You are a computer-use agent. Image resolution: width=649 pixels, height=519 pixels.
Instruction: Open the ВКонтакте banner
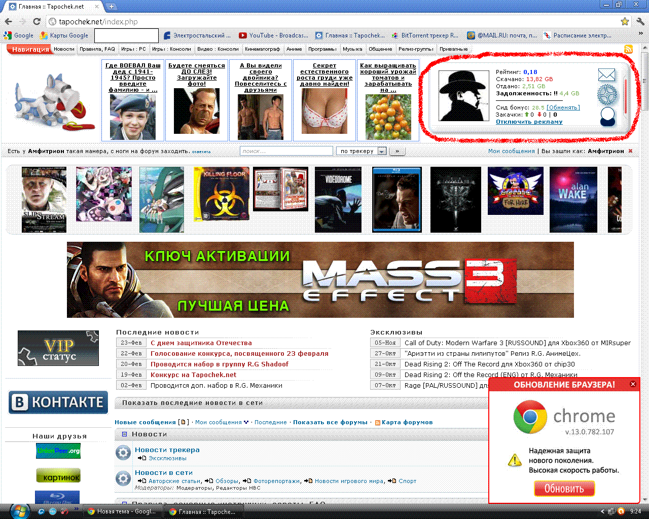58,402
